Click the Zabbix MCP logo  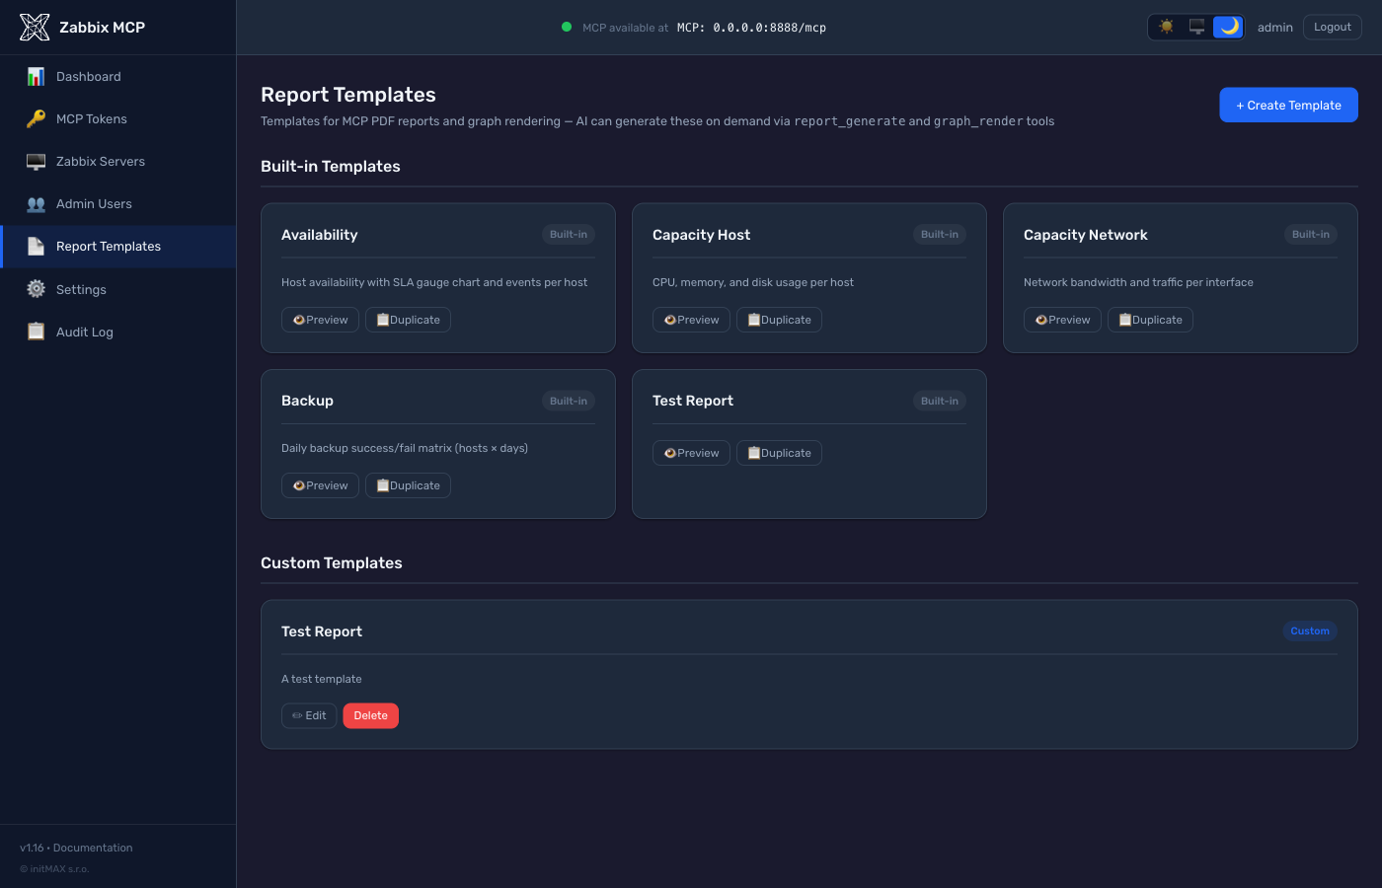pos(35,27)
